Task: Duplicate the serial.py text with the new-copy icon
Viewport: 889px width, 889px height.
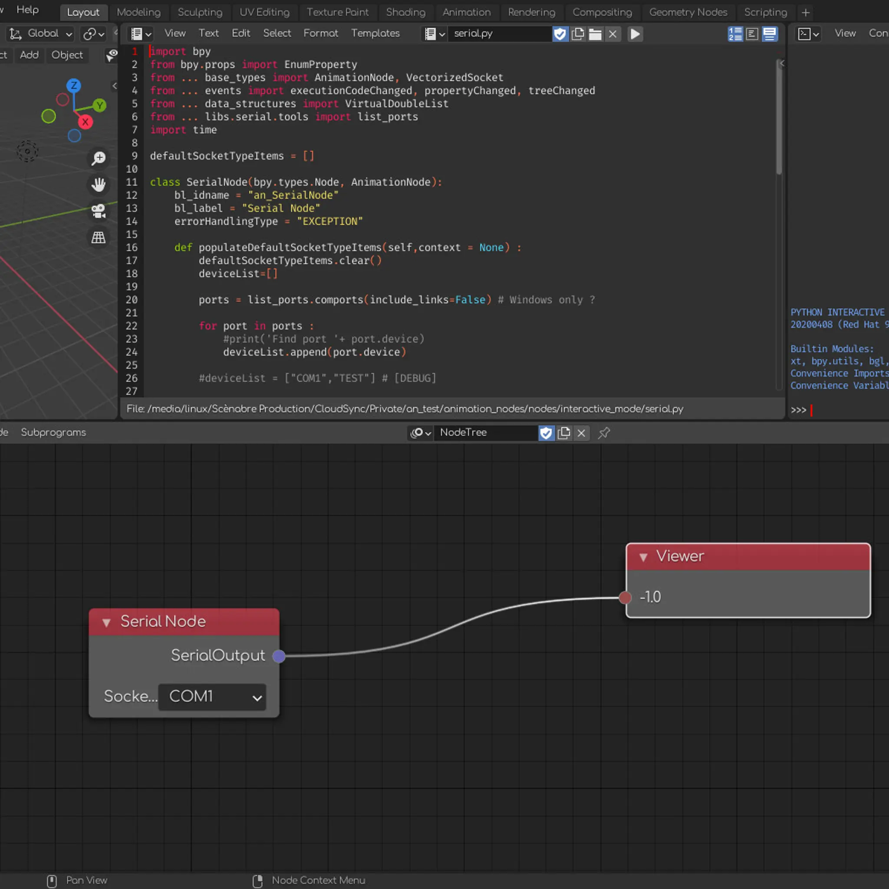Action: point(577,33)
